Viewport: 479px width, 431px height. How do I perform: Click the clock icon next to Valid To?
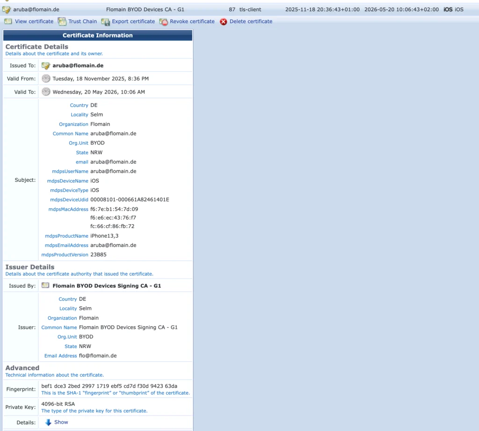[x=46, y=92]
